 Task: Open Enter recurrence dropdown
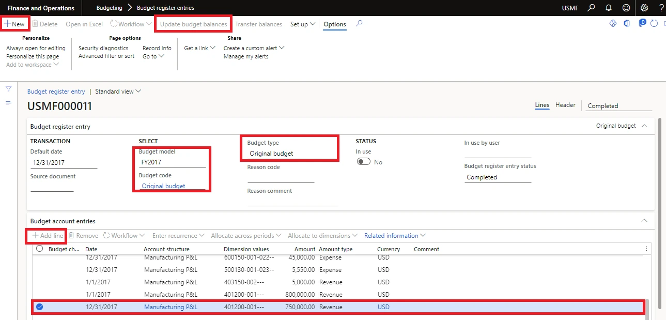178,236
